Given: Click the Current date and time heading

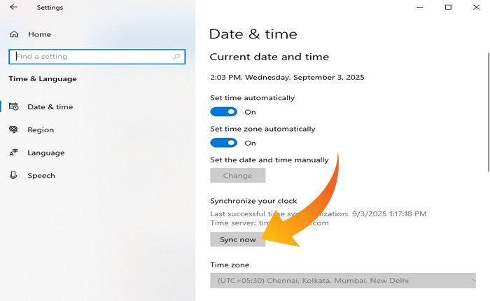Looking at the screenshot, I should point(269,57).
